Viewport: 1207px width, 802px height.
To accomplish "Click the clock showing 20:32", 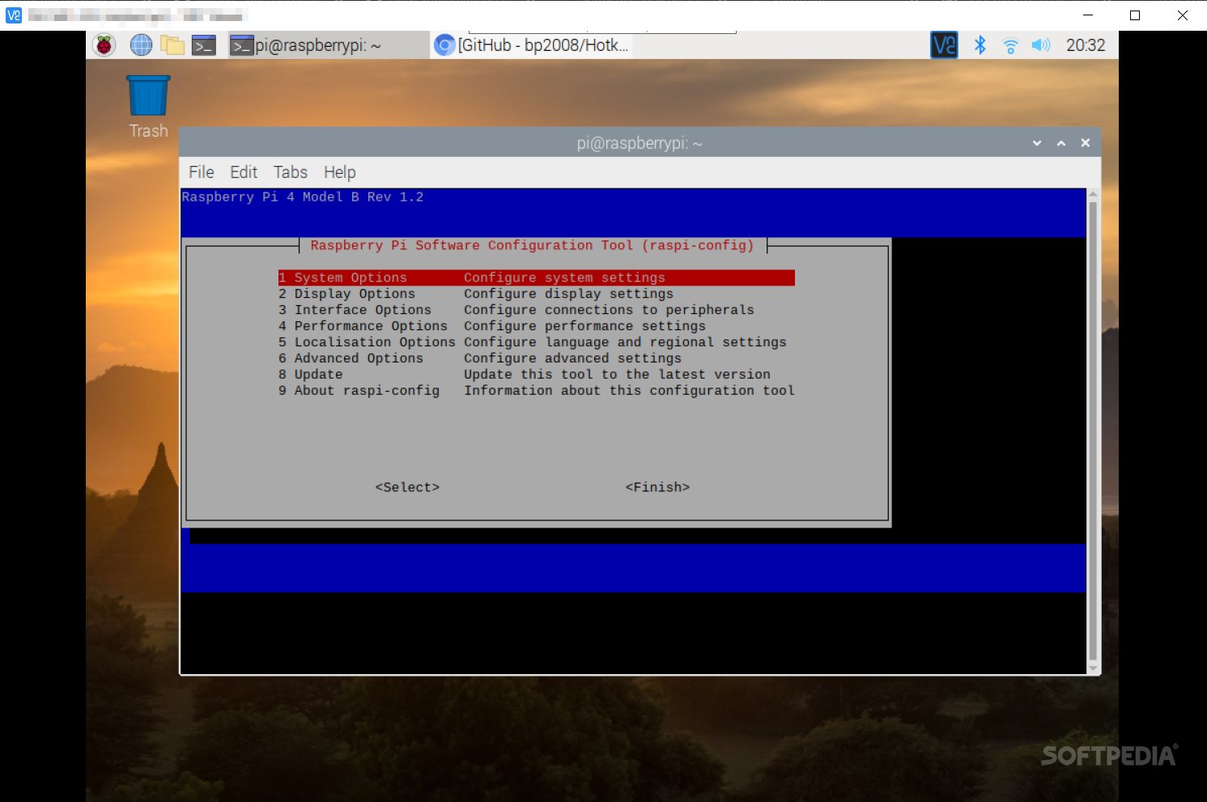I will click(x=1086, y=45).
